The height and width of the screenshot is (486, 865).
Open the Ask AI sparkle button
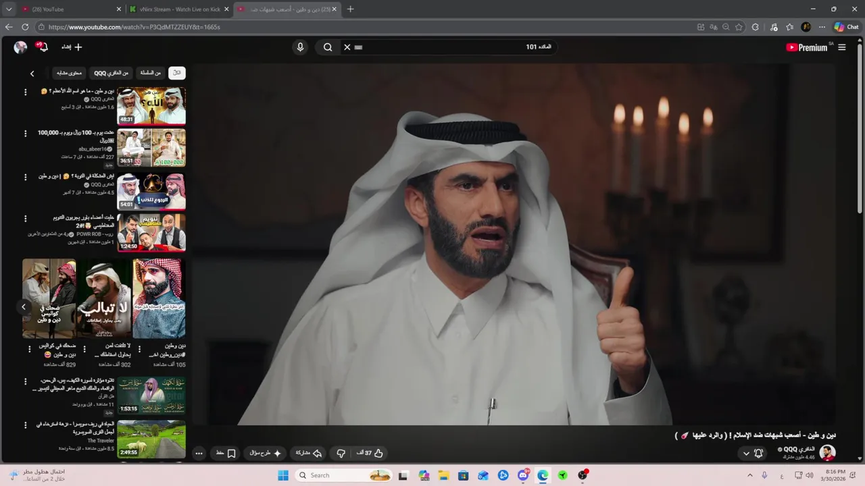point(266,453)
